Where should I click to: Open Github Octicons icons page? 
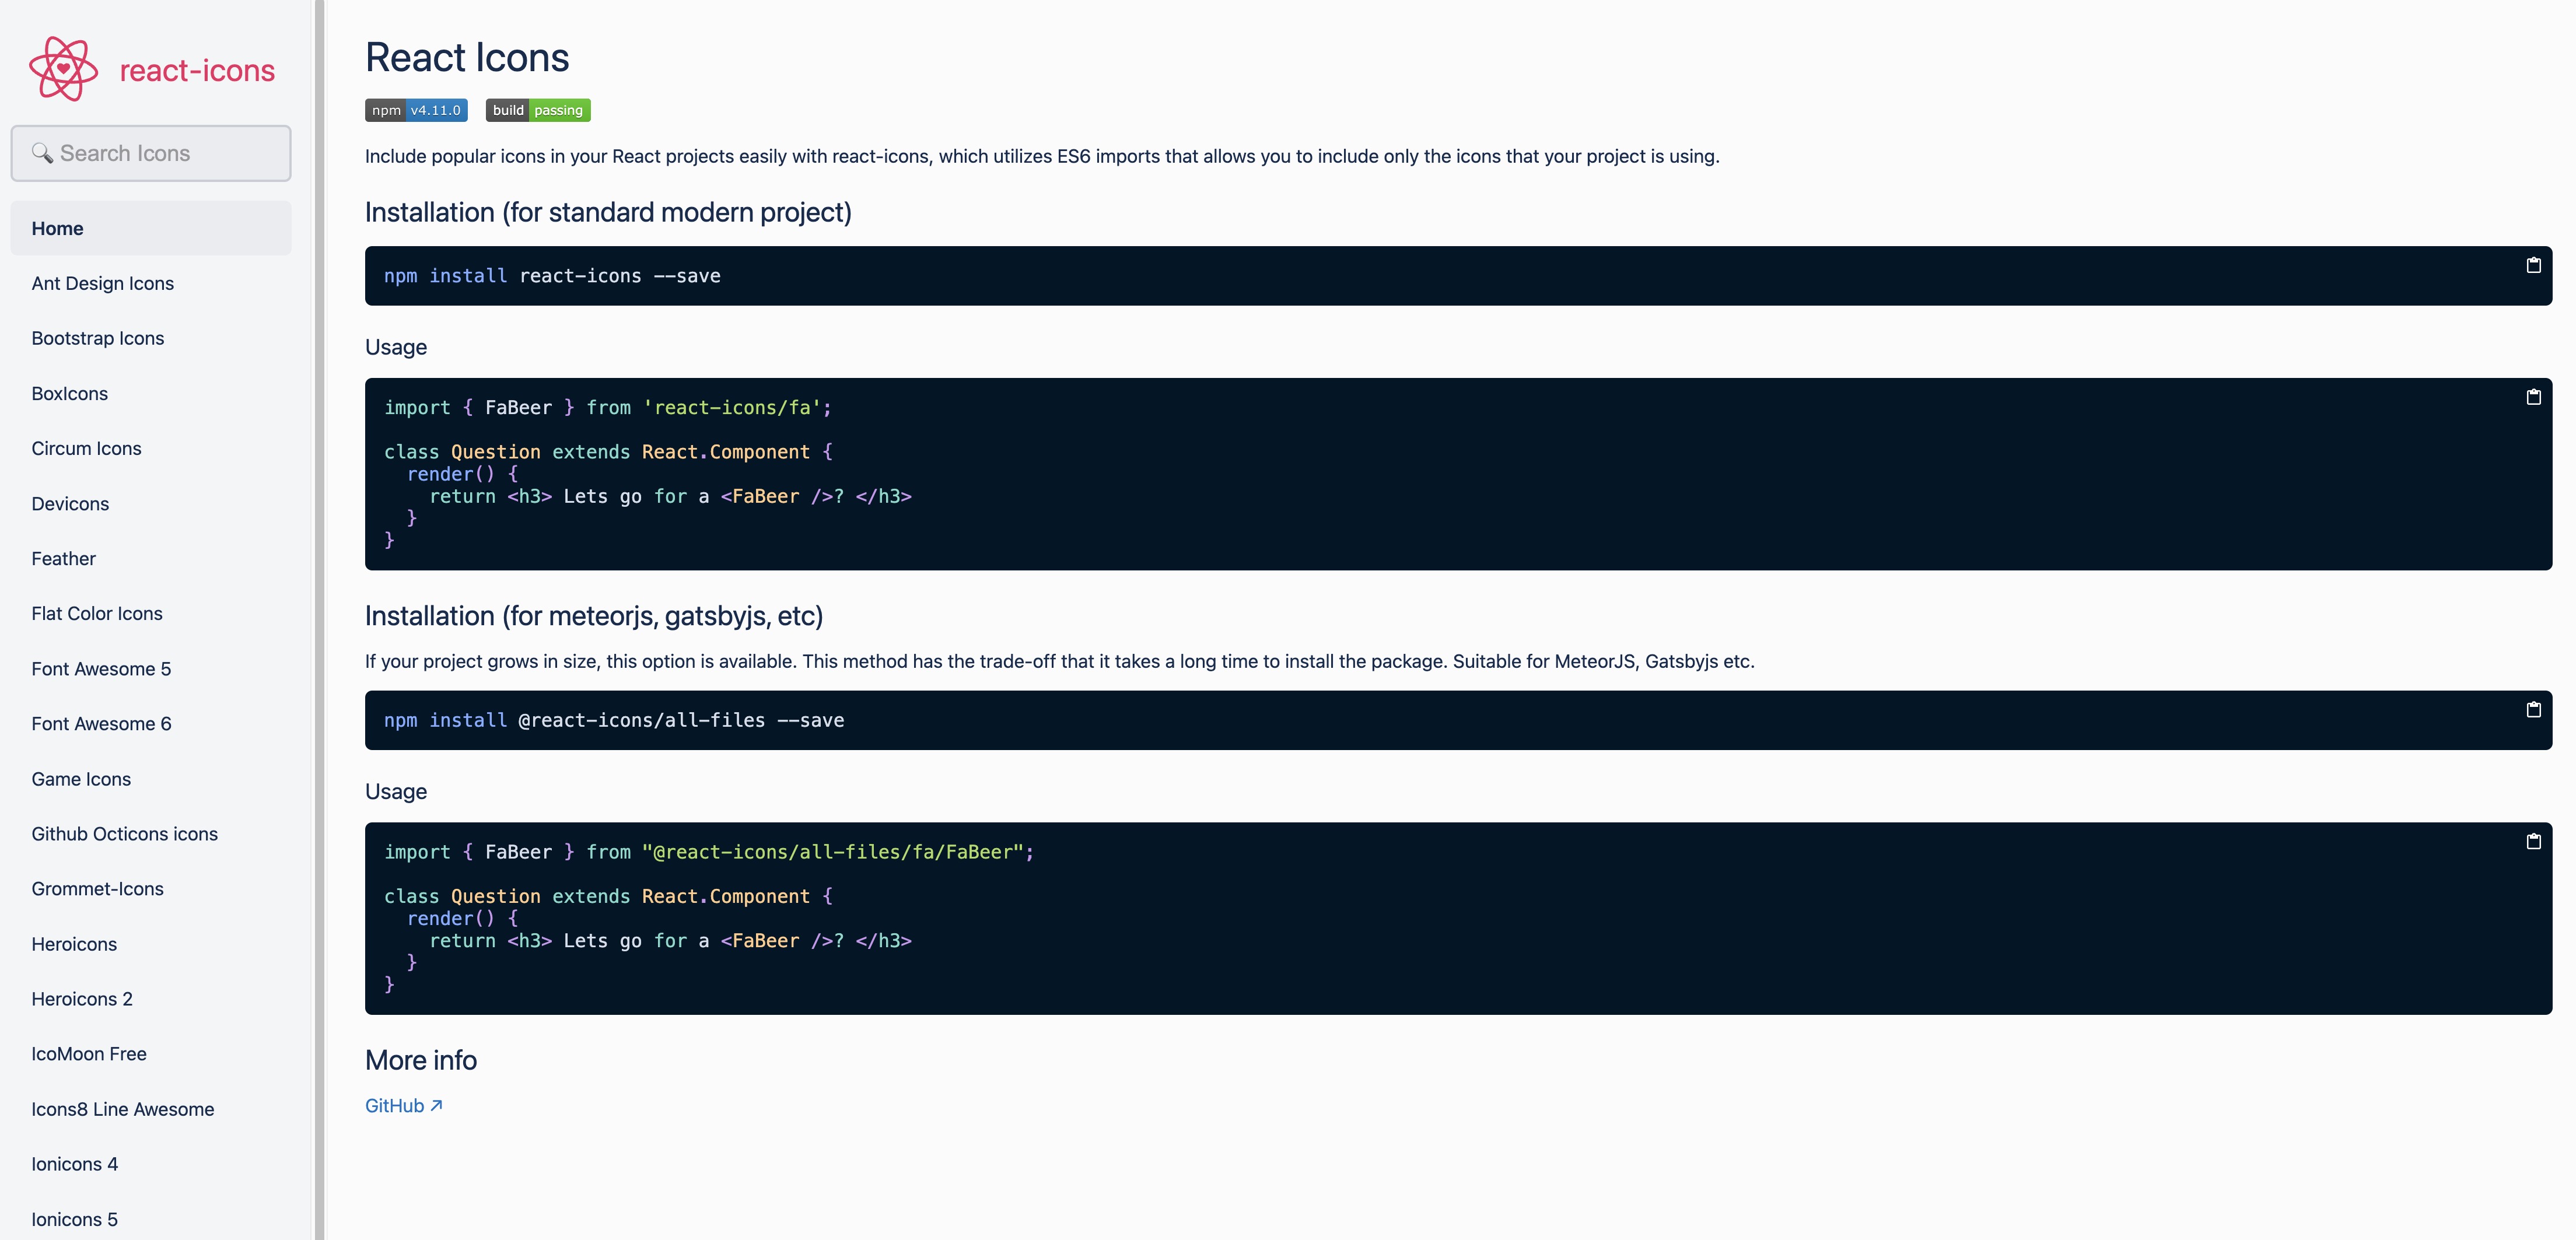[x=124, y=833]
